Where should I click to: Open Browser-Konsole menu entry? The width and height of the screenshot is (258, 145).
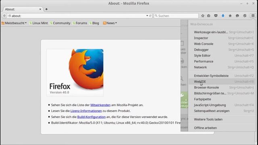tap(222, 87)
